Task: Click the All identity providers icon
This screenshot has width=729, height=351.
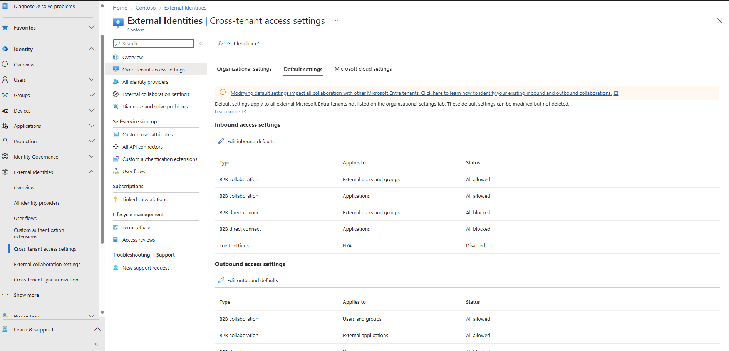Action: pos(116,82)
